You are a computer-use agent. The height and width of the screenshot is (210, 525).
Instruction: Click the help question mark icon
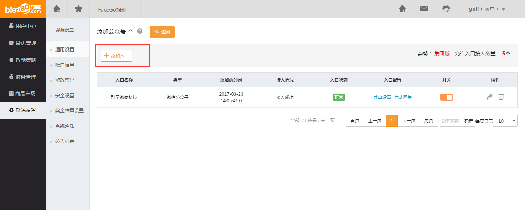click(x=140, y=32)
